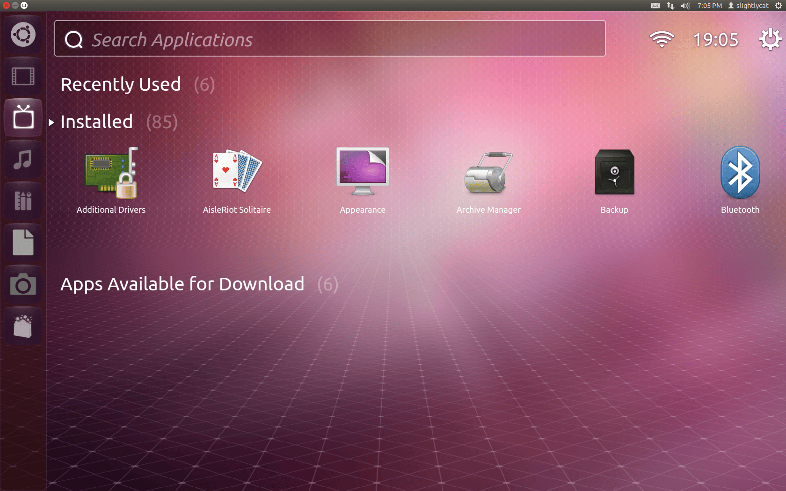Close the dash with red window button
The height and width of the screenshot is (491, 786).
pos(6,6)
